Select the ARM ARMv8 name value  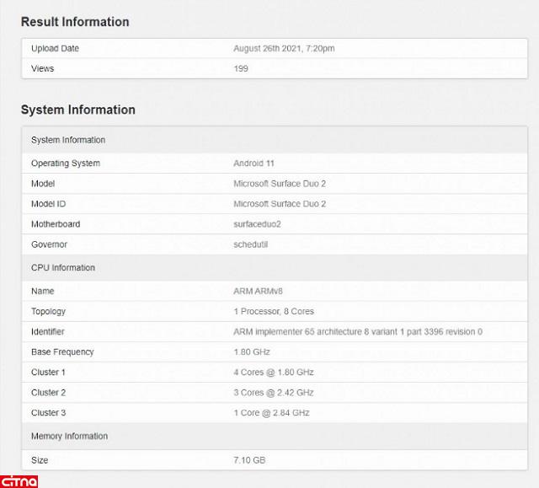tap(258, 291)
